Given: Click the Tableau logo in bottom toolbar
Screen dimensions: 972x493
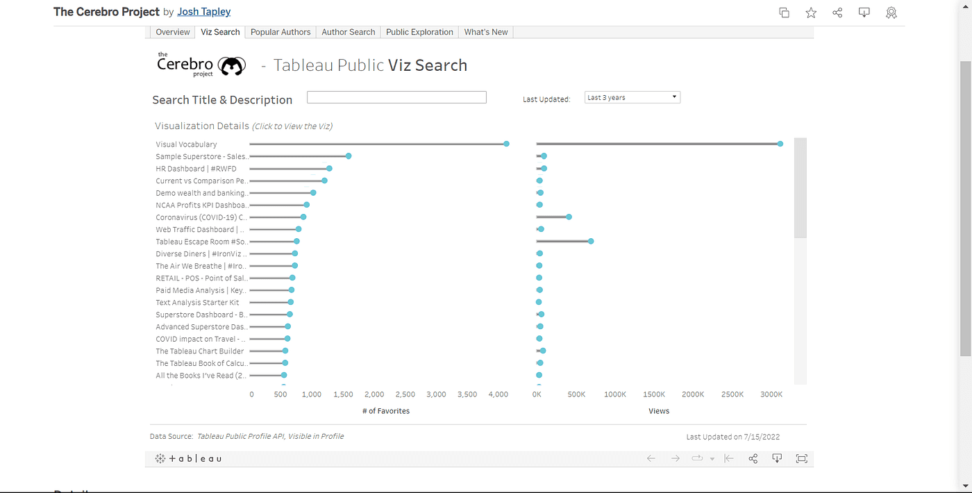Looking at the screenshot, I should pos(188,458).
